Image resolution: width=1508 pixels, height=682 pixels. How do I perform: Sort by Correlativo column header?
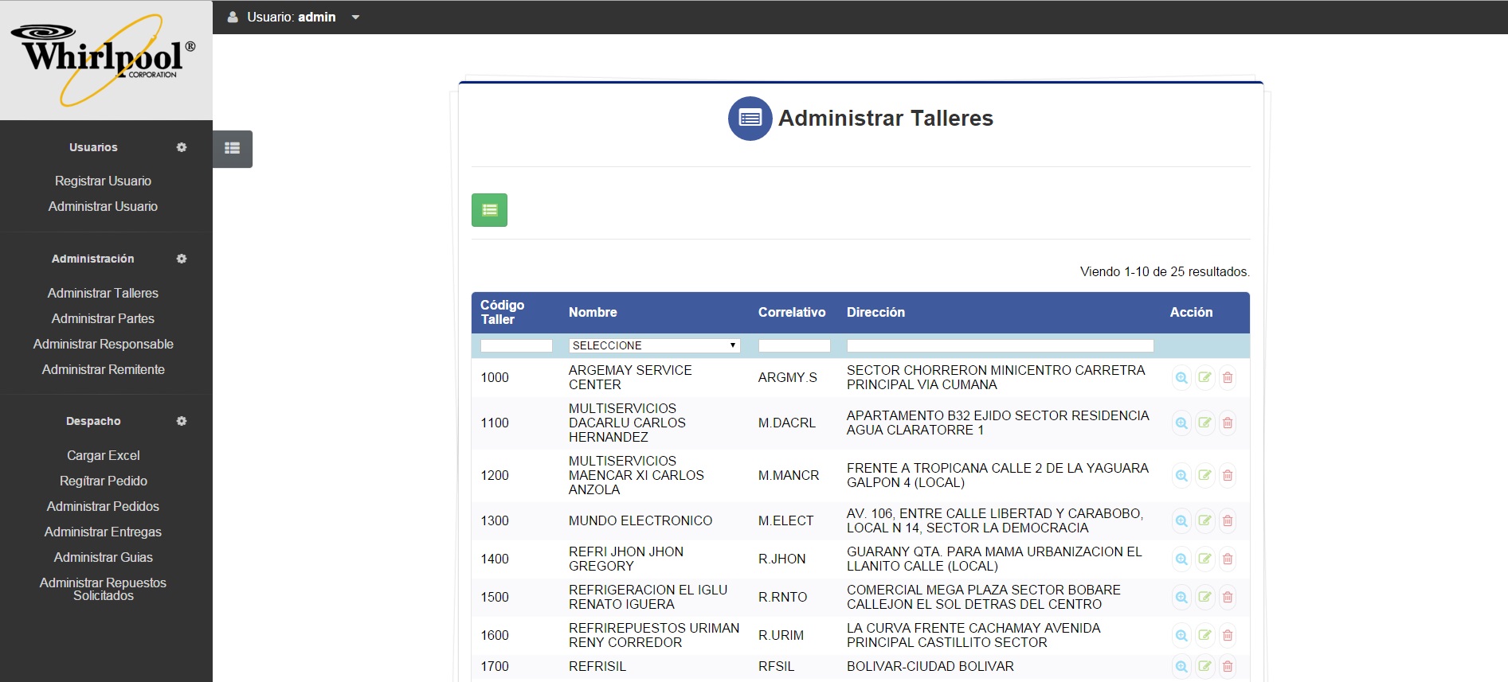pyautogui.click(x=792, y=312)
